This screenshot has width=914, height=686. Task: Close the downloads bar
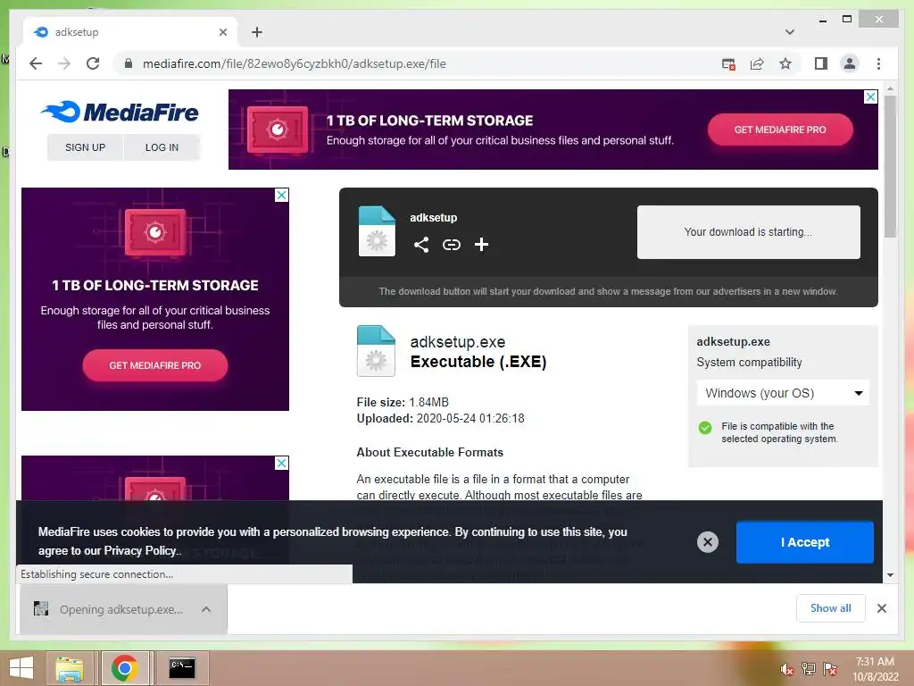881,608
